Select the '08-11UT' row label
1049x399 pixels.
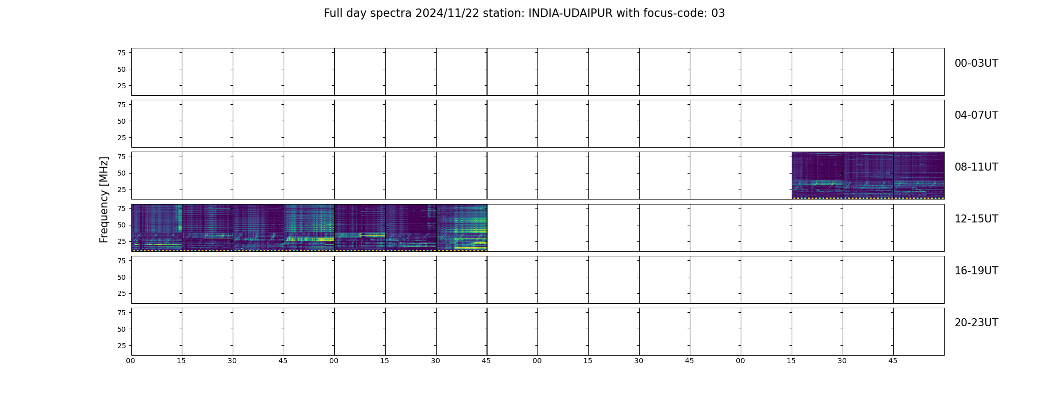[976, 167]
